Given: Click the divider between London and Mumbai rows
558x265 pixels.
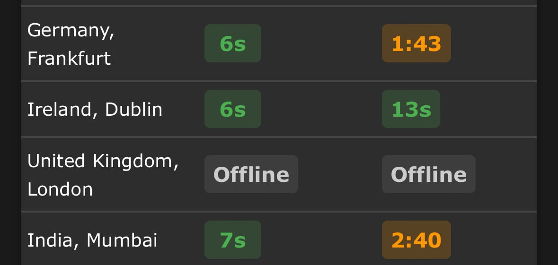Looking at the screenshot, I should point(279,212).
